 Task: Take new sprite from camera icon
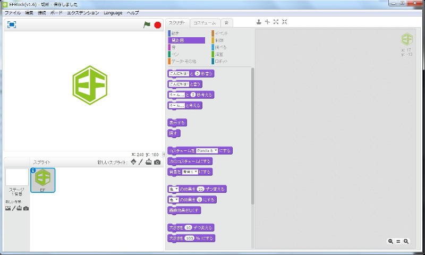157,163
